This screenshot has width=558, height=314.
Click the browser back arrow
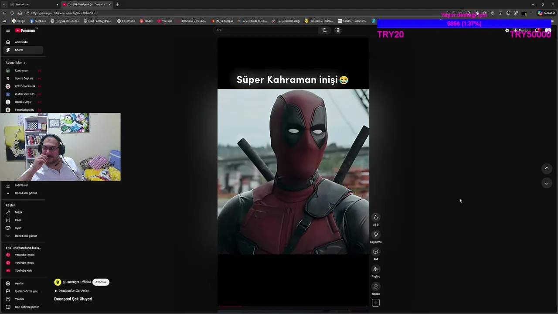[4, 13]
